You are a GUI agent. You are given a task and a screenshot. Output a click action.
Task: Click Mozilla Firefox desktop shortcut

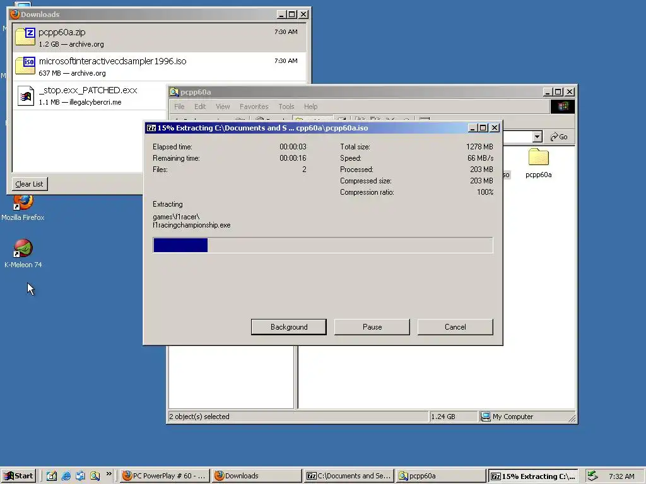[x=23, y=208]
